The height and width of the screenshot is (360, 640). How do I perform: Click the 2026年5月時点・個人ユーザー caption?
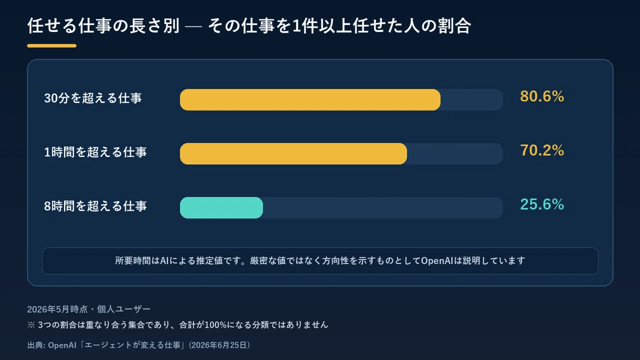pyautogui.click(x=89, y=309)
